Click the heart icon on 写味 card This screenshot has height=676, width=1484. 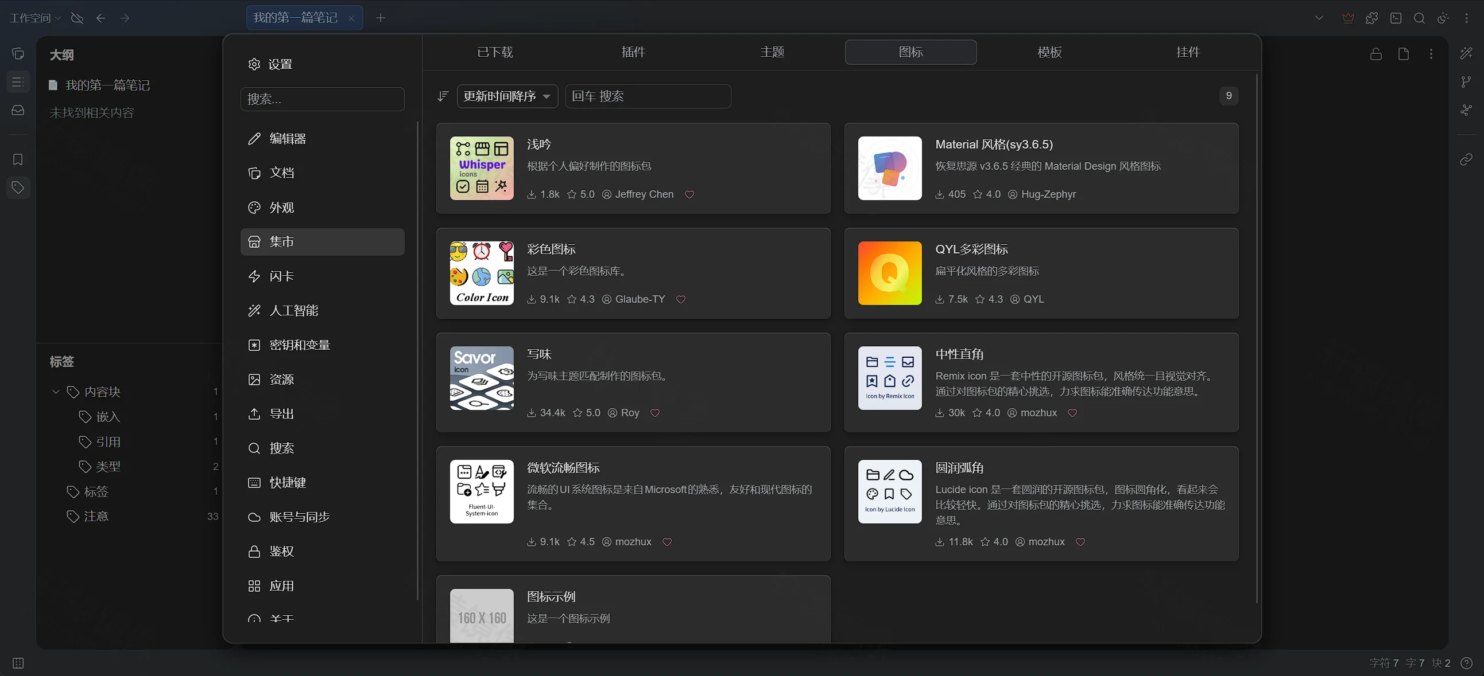(x=655, y=412)
